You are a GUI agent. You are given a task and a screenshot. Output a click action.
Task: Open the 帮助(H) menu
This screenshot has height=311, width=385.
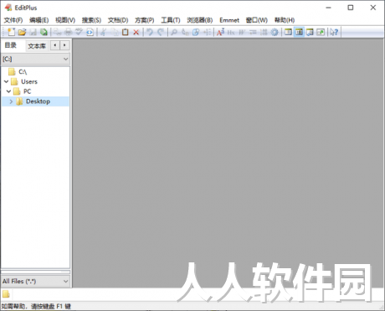[x=285, y=20]
